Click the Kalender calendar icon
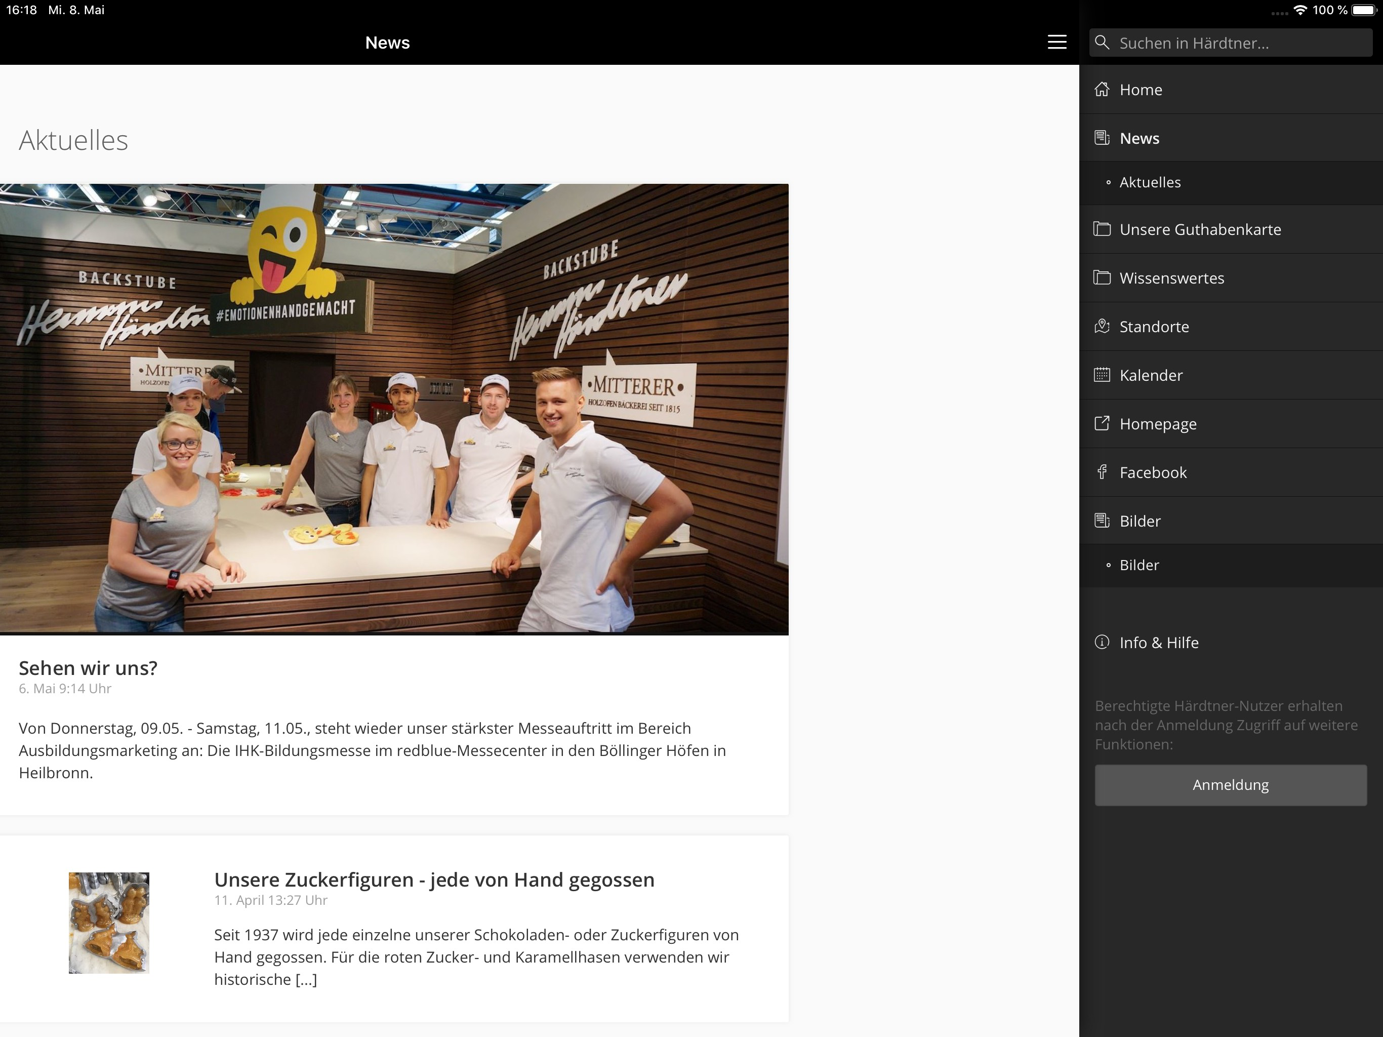Image resolution: width=1383 pixels, height=1037 pixels. click(1102, 375)
